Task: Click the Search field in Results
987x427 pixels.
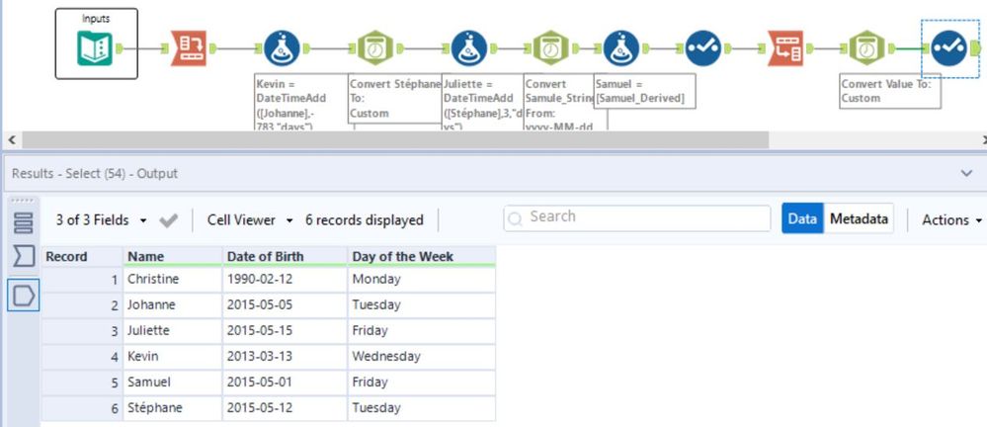Action: (x=637, y=217)
